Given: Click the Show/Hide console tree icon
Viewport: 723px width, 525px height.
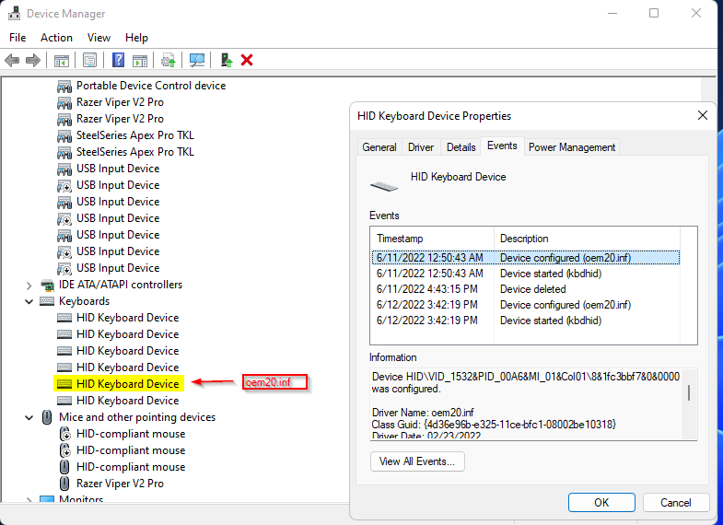Looking at the screenshot, I should [61, 60].
